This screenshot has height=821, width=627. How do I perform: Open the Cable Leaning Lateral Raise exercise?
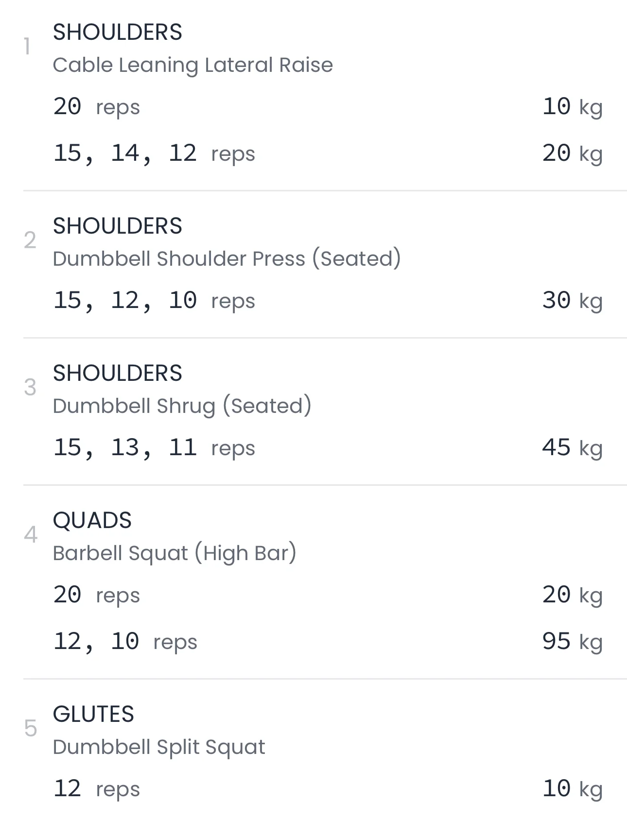click(192, 65)
